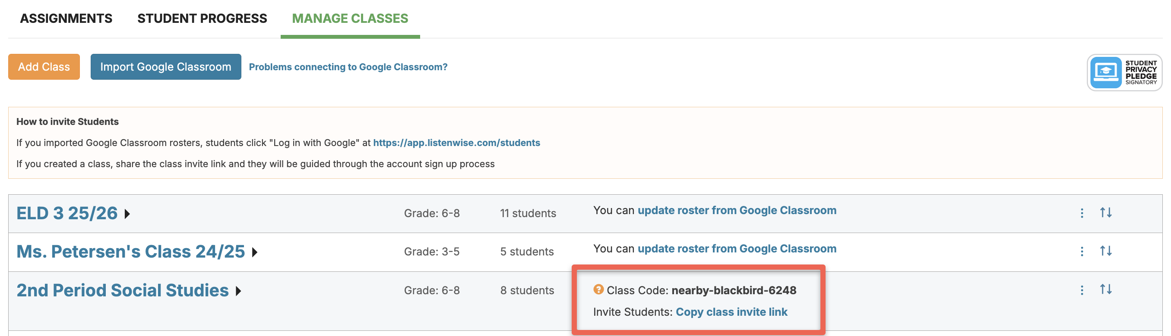Click the reorder arrows for Ms. Petersen's Class
Viewport: 1171px width, 336px height.
(x=1106, y=251)
